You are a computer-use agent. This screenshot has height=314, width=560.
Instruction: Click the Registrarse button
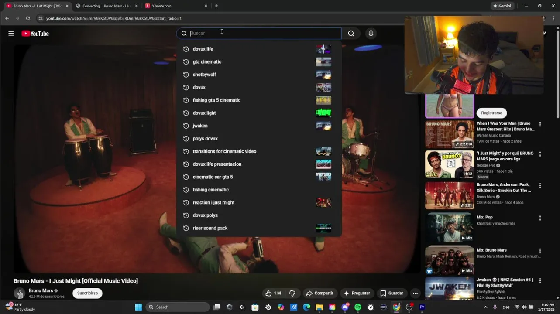coord(491,113)
